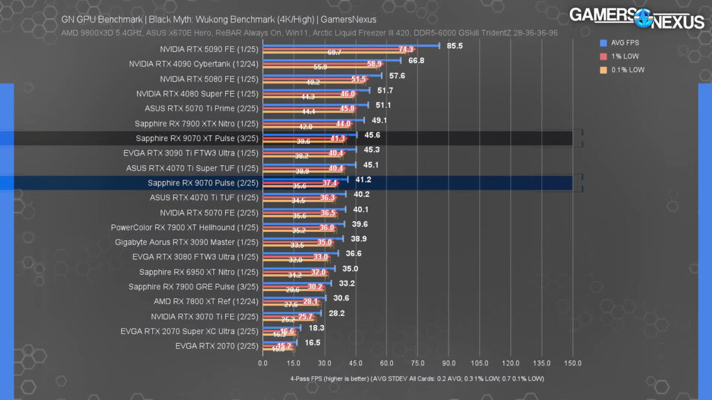Click the "105.0" x-axis tick label

480,363
